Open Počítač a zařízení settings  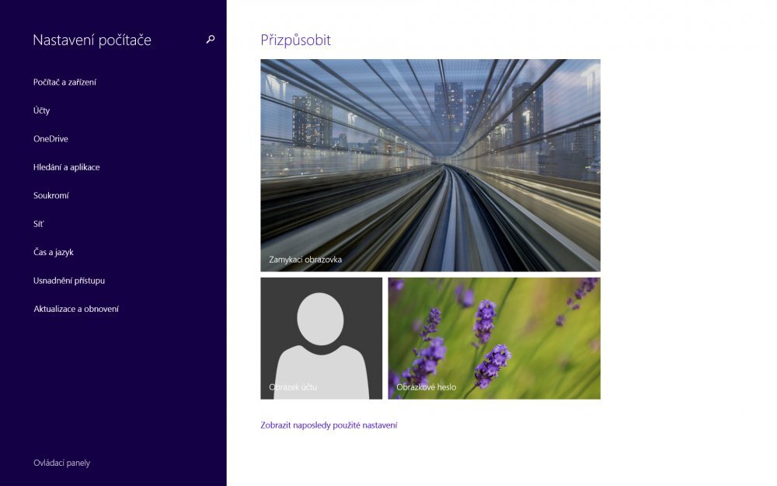64,82
